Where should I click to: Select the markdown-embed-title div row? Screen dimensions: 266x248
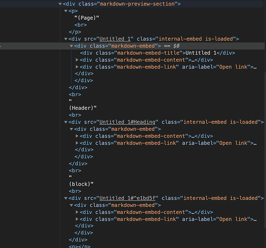[157, 53]
